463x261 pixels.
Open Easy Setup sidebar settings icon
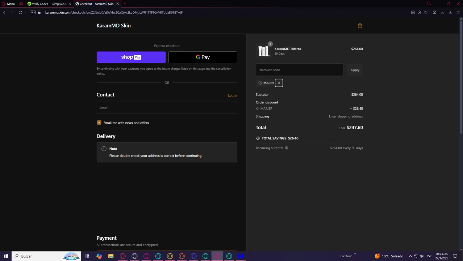coord(458,12)
